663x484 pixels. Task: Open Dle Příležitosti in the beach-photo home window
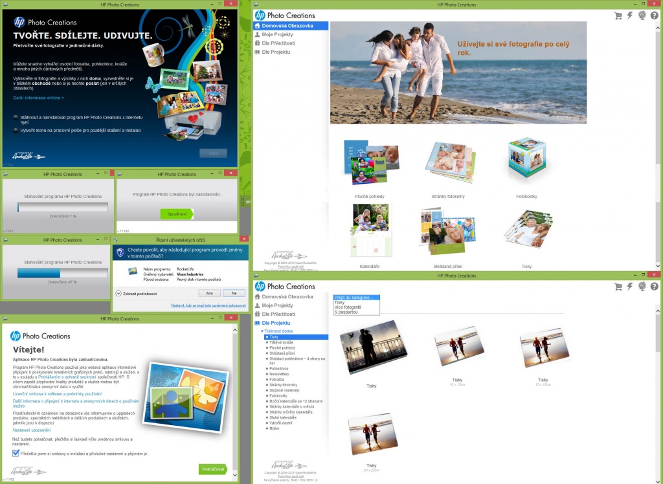pyautogui.click(x=278, y=43)
